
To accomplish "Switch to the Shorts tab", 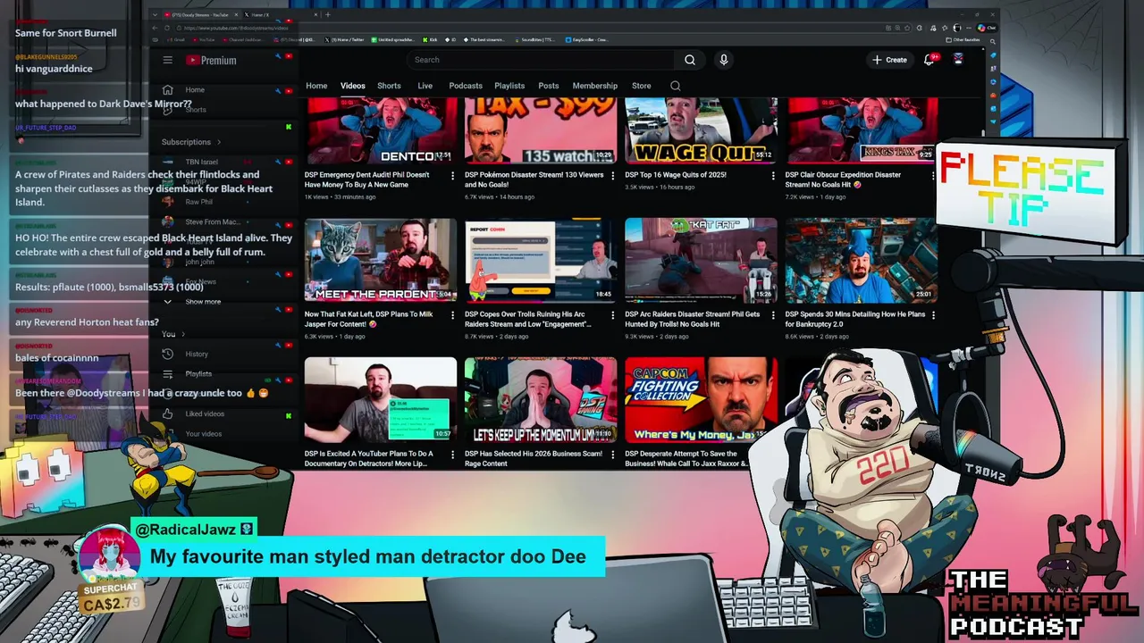I will [x=389, y=86].
